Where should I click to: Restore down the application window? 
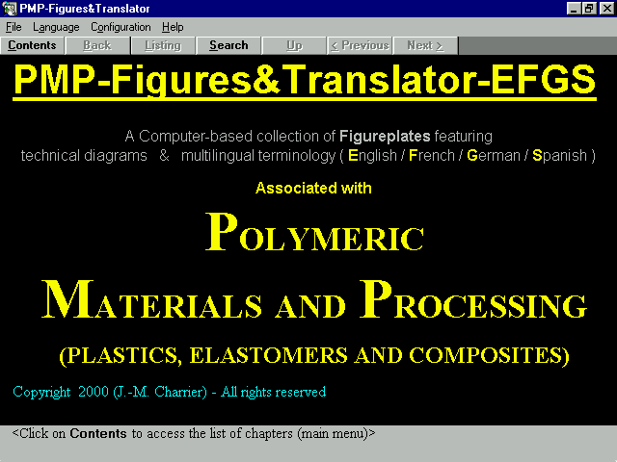589,9
